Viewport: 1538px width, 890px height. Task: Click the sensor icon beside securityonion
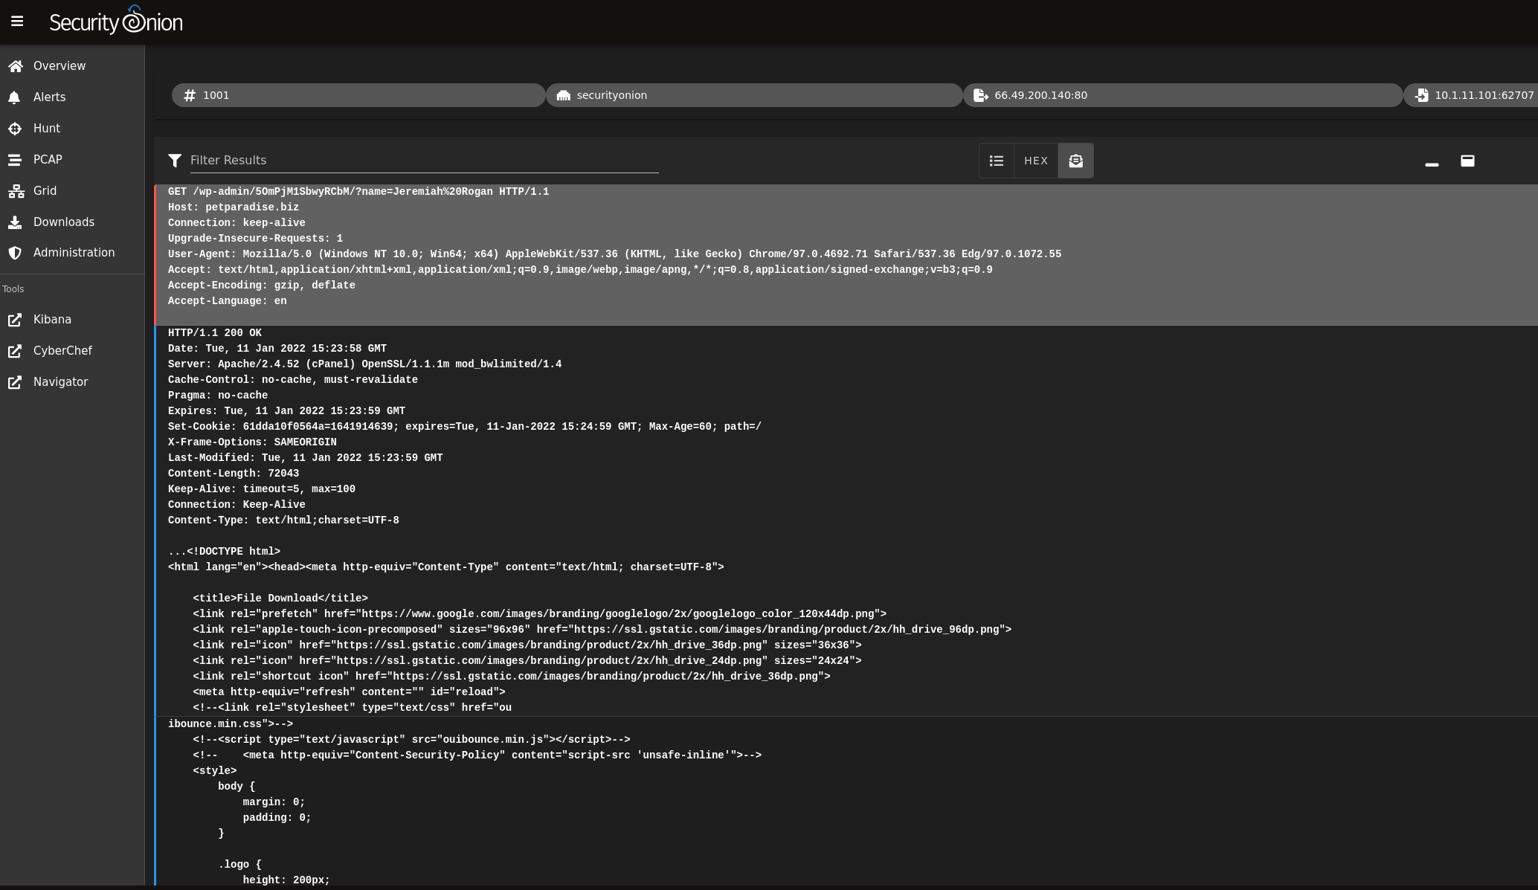point(564,95)
